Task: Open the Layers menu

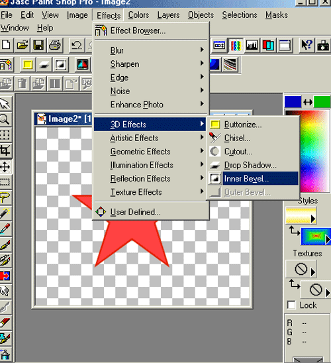Action: 168,15
